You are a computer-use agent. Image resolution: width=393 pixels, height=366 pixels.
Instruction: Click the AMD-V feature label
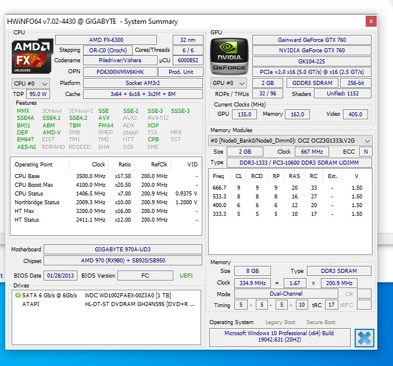coord(52,133)
